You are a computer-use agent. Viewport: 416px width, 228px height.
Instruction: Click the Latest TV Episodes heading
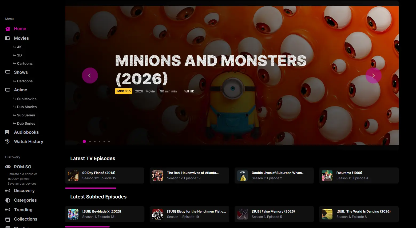tap(93, 158)
